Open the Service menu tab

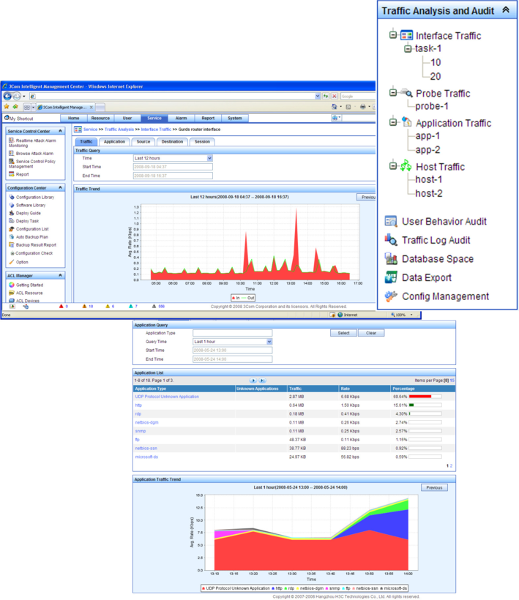pyautogui.click(x=154, y=119)
